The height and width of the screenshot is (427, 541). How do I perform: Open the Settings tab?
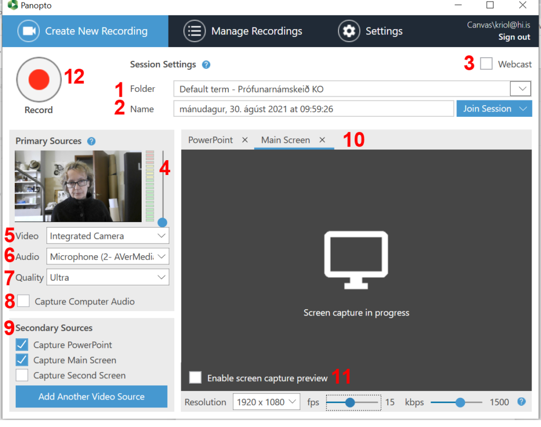[x=370, y=31]
